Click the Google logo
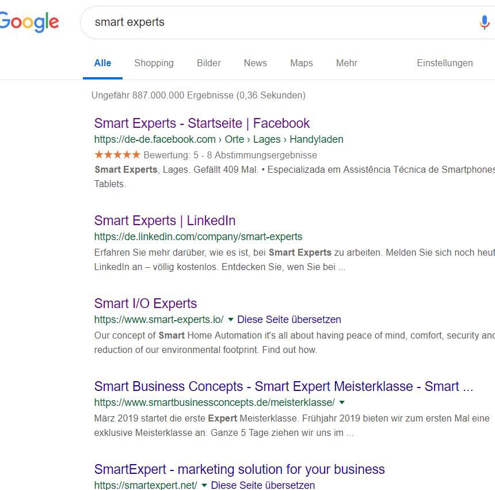This screenshot has height=490, width=495. tap(29, 22)
